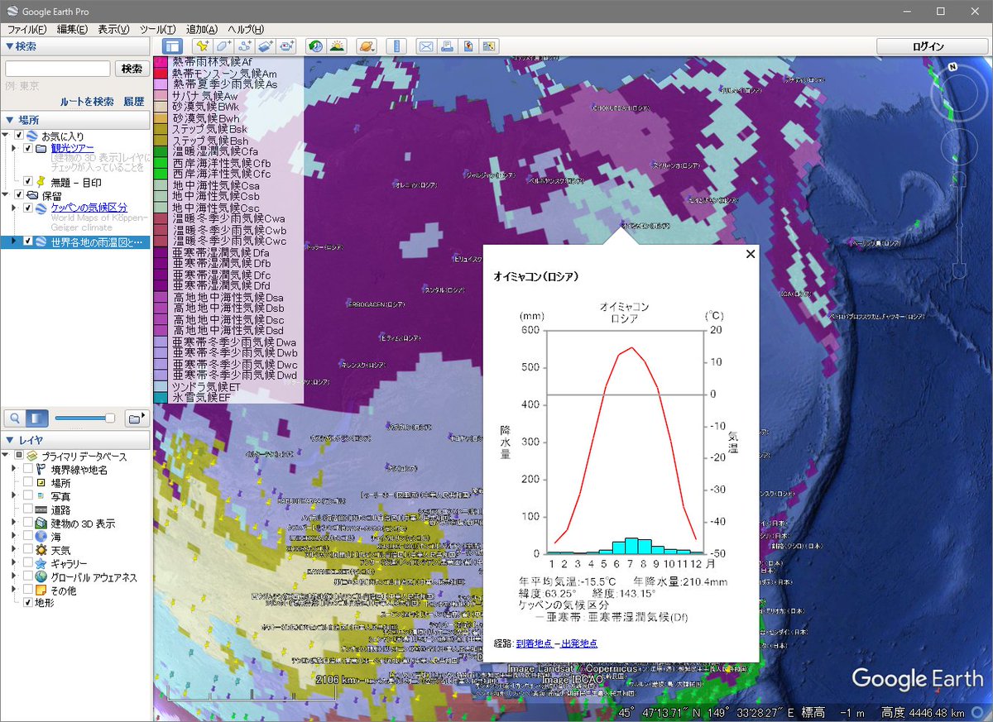Toggle the ケッペンの気候区分 checkbox

coord(28,208)
